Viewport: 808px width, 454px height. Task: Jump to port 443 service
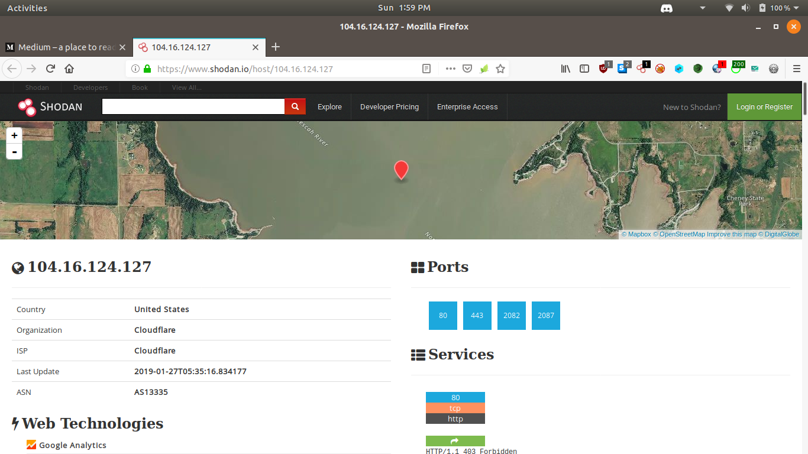pyautogui.click(x=477, y=316)
